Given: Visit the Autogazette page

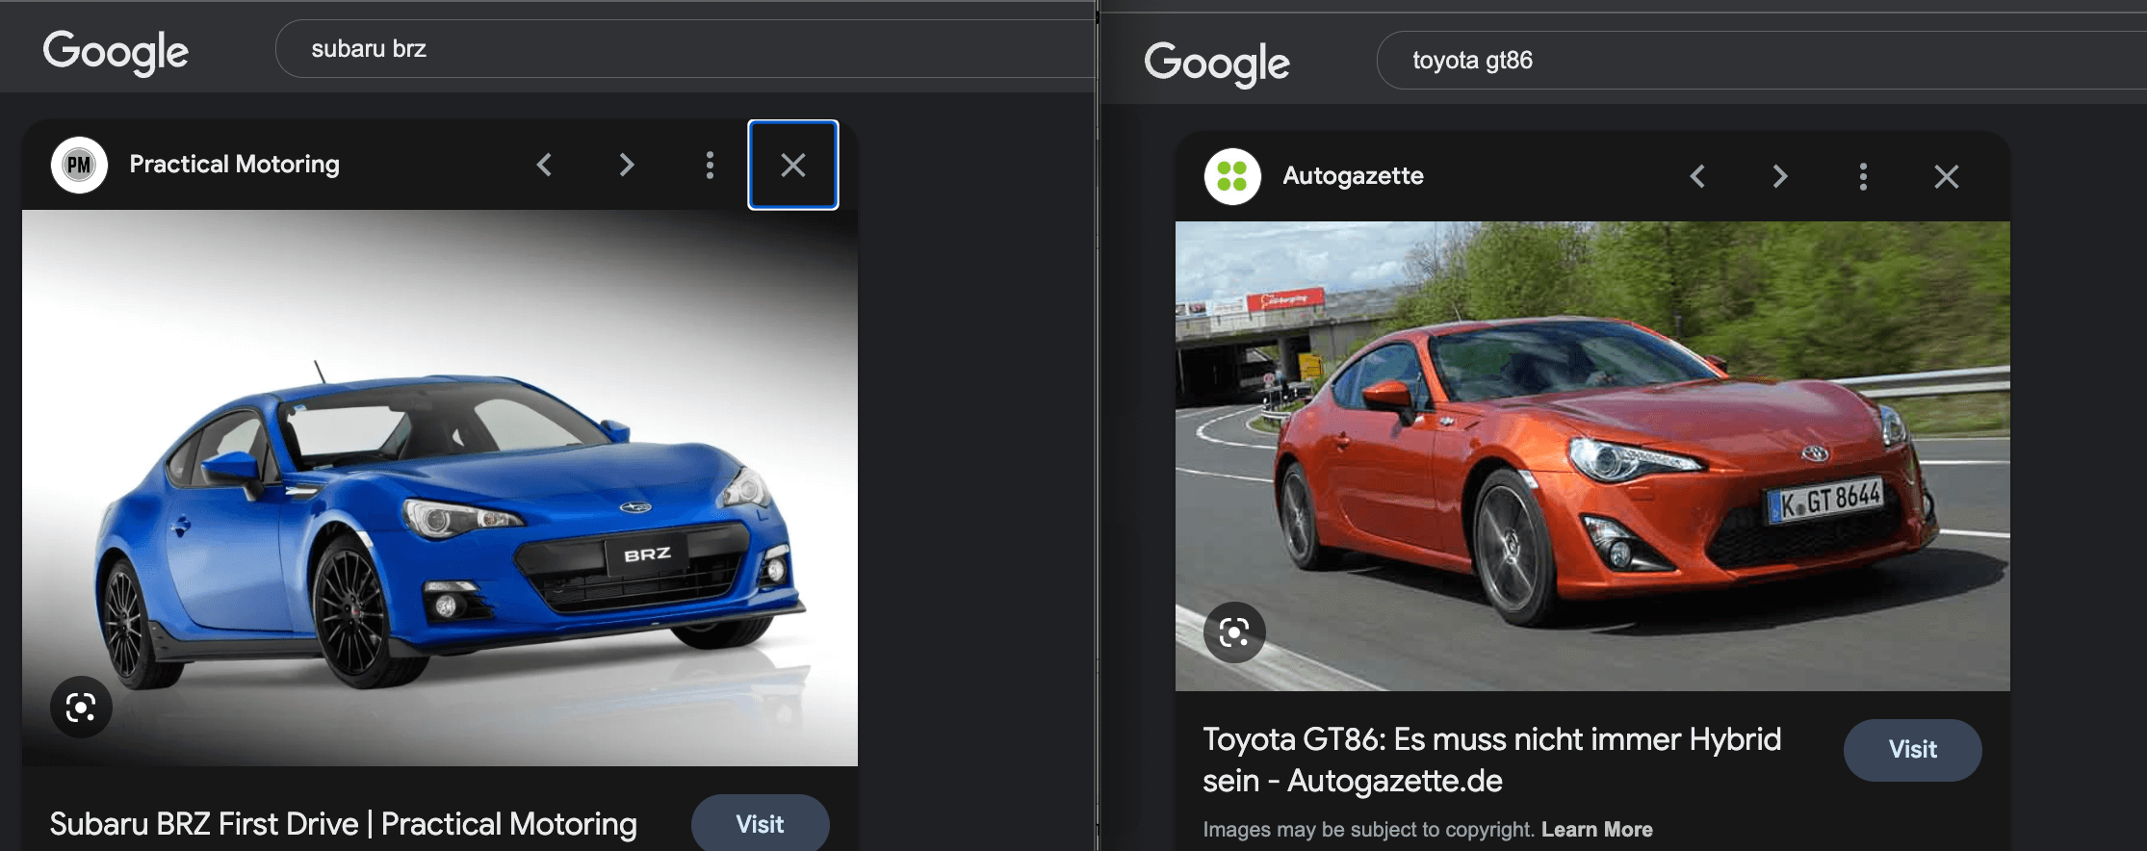Looking at the screenshot, I should tap(1913, 750).
